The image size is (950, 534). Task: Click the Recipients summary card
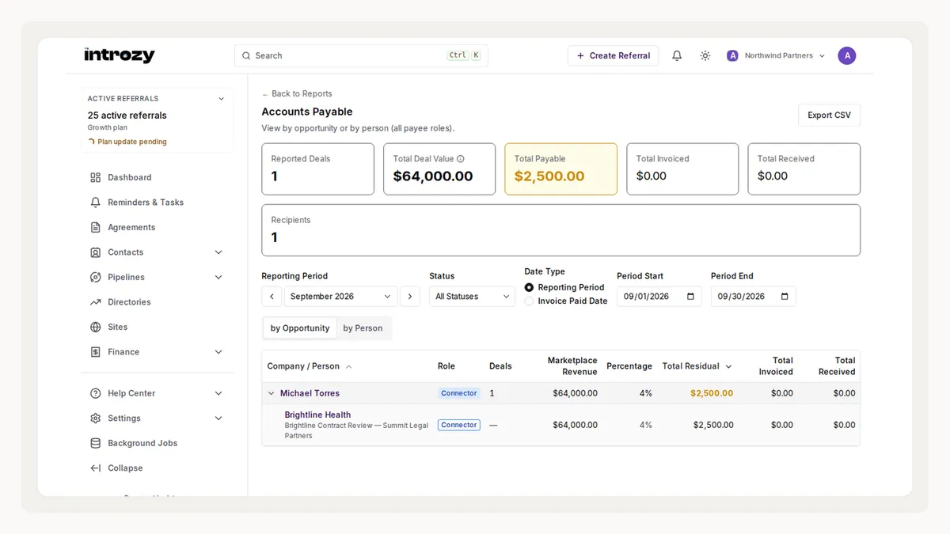560,230
